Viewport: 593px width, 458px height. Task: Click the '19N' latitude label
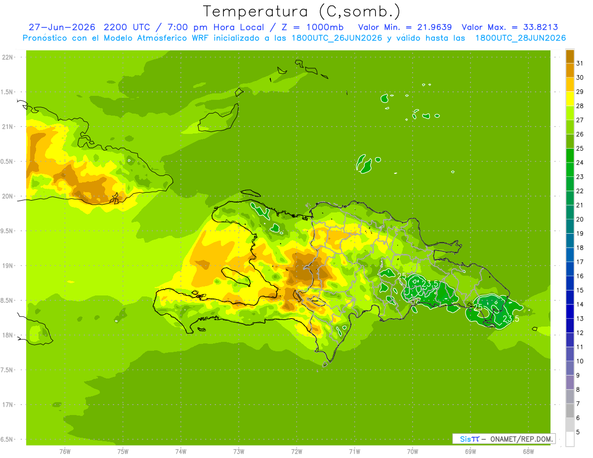tap(7, 266)
